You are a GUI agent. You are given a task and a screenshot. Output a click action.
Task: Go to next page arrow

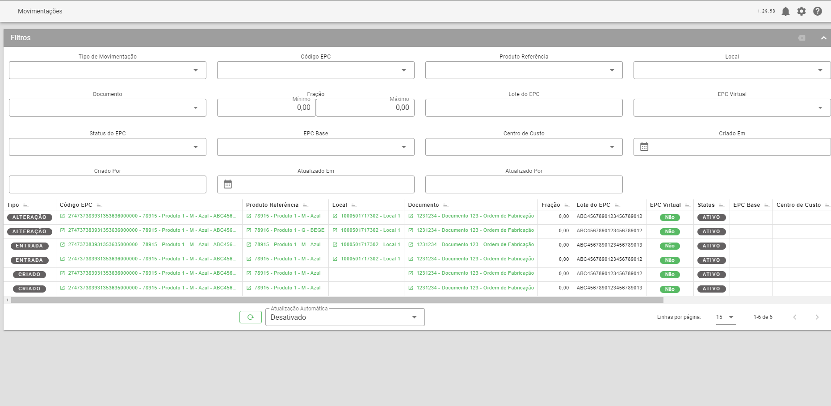(x=817, y=317)
